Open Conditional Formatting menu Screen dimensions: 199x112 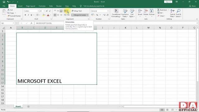point(116,13)
